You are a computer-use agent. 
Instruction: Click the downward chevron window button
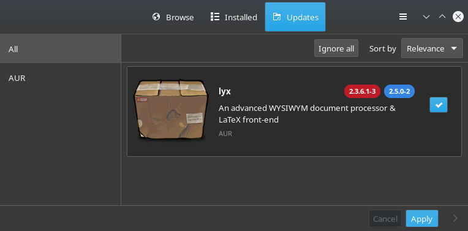[x=426, y=17]
